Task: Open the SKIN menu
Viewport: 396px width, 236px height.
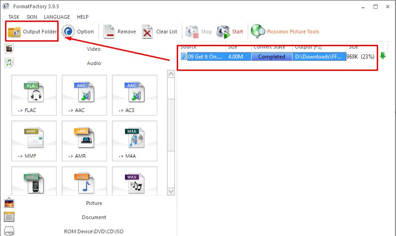Action: (x=32, y=17)
